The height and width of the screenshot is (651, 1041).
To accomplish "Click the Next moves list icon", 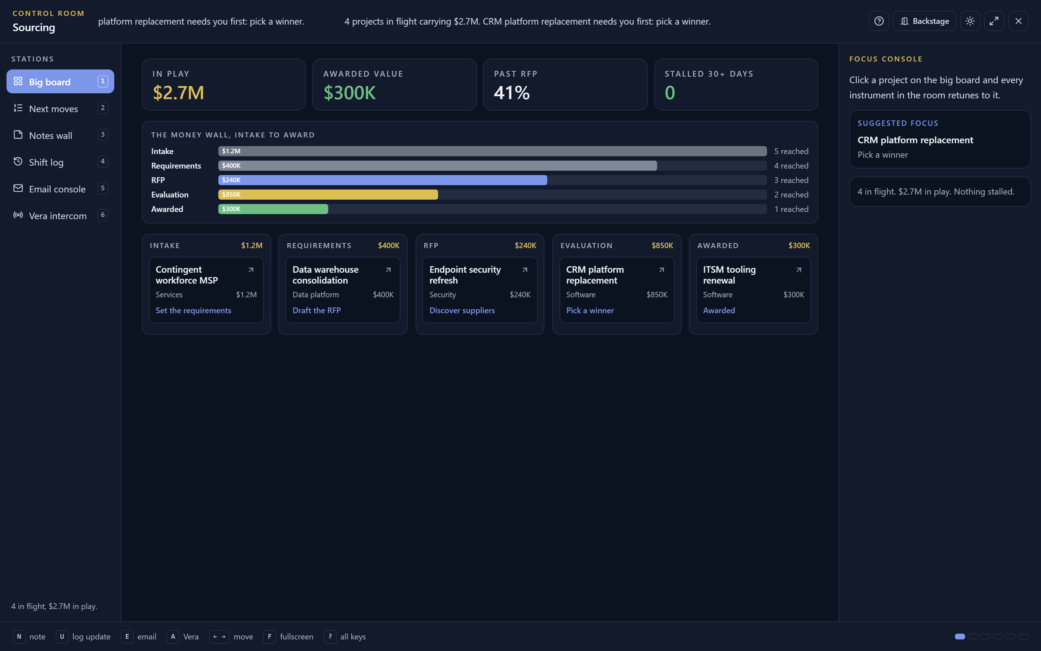I will pyautogui.click(x=18, y=108).
